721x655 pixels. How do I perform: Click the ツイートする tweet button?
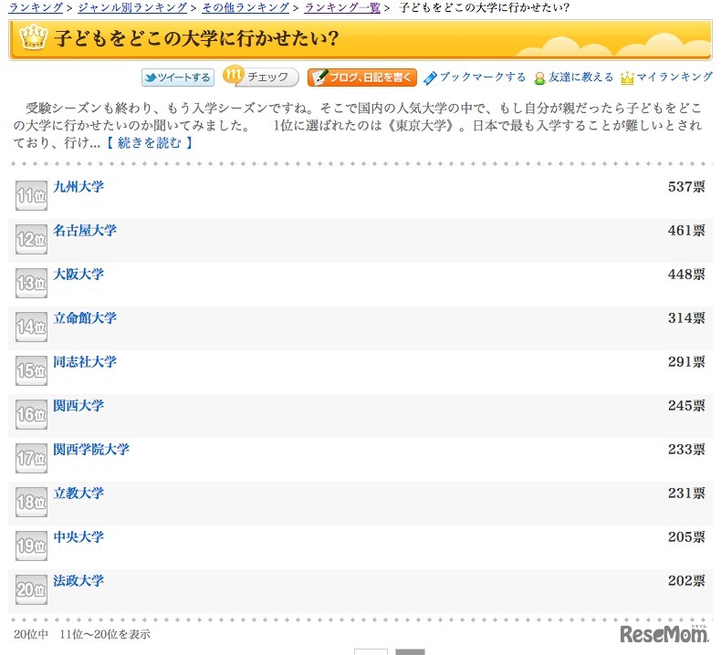178,78
